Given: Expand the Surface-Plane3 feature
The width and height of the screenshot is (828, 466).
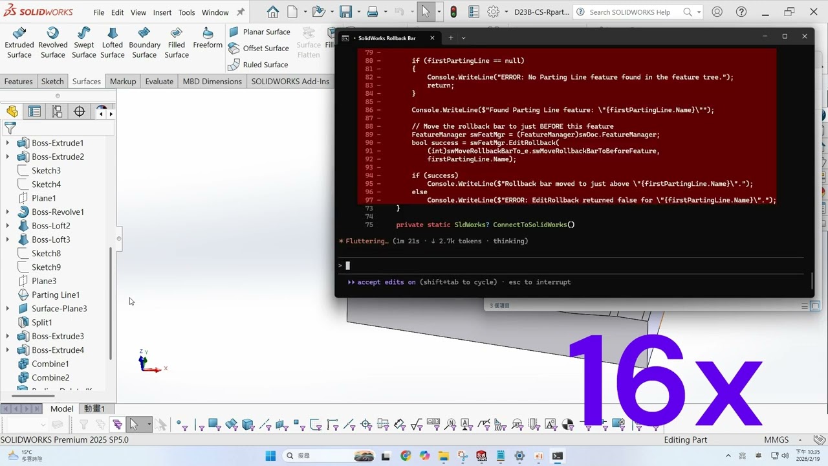Looking at the screenshot, I should coord(8,308).
